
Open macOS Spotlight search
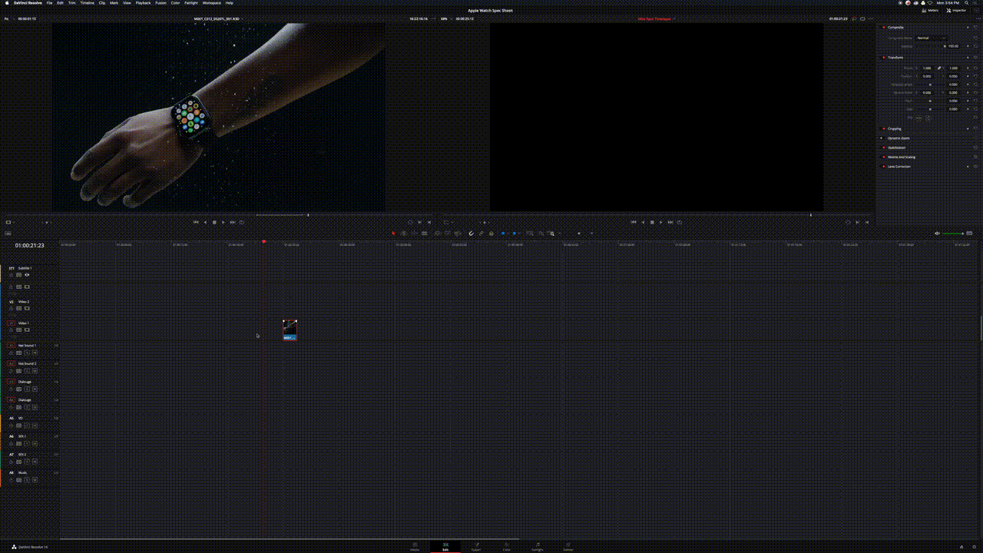tap(968, 3)
